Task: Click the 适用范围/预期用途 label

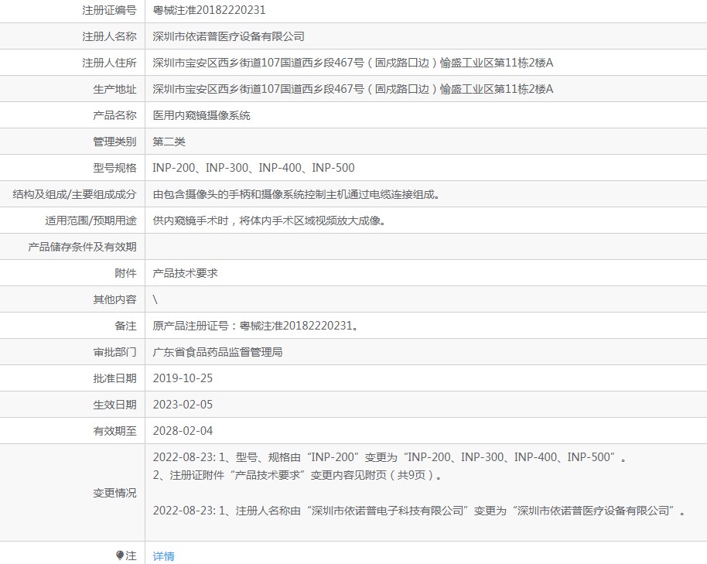Action: click(91, 220)
